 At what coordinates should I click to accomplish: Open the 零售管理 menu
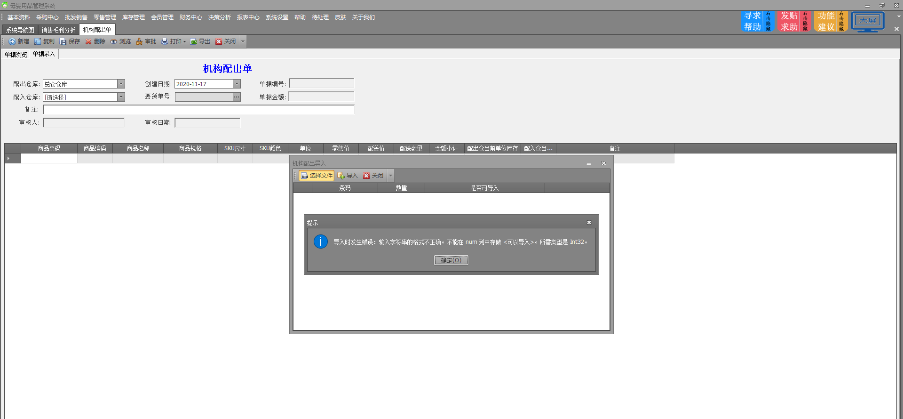click(x=105, y=17)
